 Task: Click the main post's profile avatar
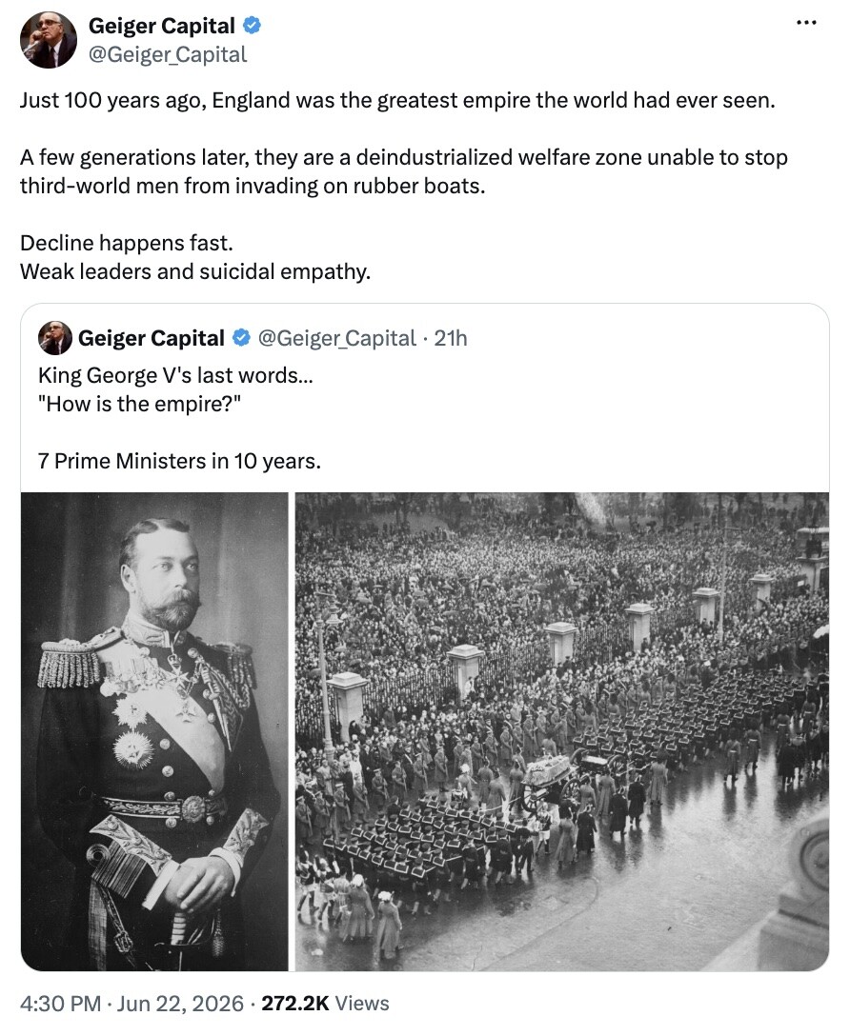tap(49, 40)
